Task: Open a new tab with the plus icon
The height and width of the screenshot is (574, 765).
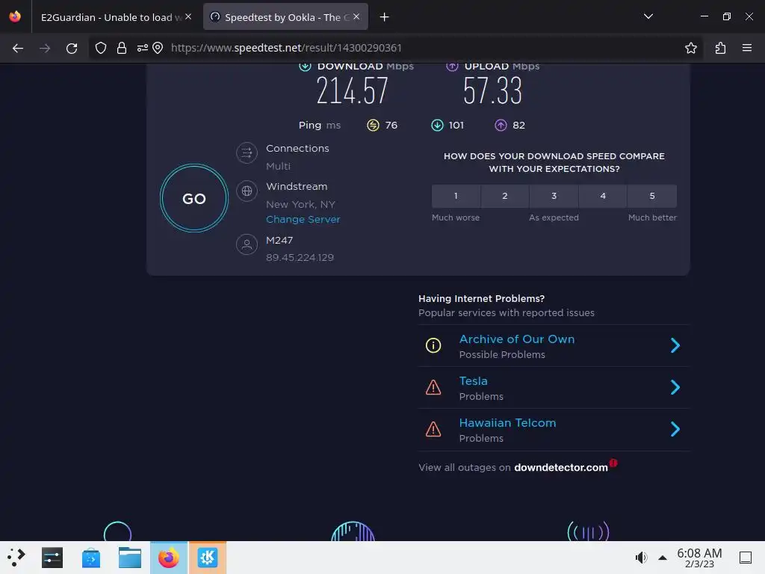Action: point(385,17)
